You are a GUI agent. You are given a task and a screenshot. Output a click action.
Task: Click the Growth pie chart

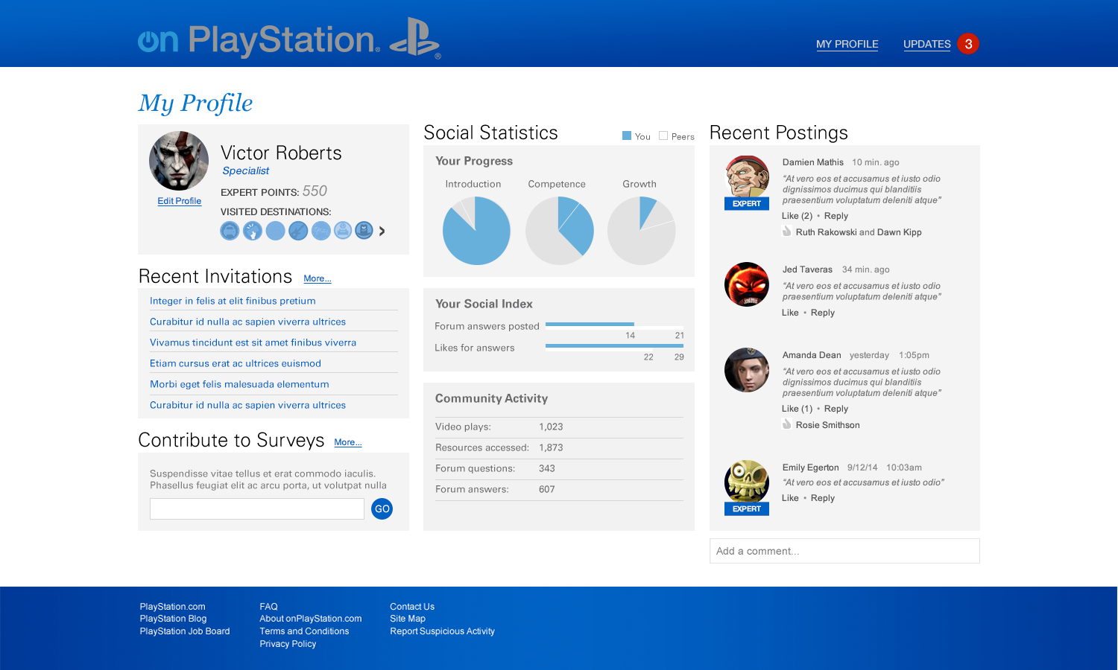pyautogui.click(x=641, y=231)
